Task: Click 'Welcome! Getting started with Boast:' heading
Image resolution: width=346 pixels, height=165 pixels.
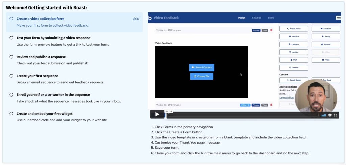Action: pos(47,8)
